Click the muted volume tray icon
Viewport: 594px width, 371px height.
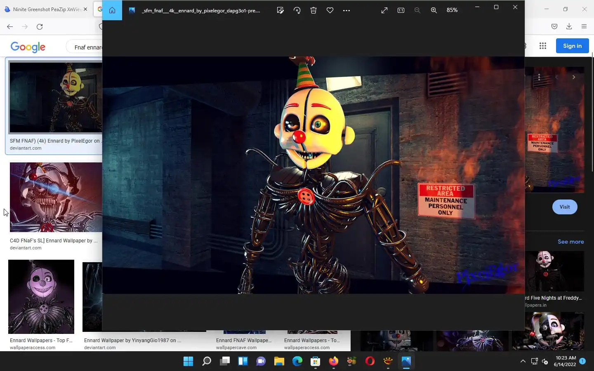tap(545, 362)
